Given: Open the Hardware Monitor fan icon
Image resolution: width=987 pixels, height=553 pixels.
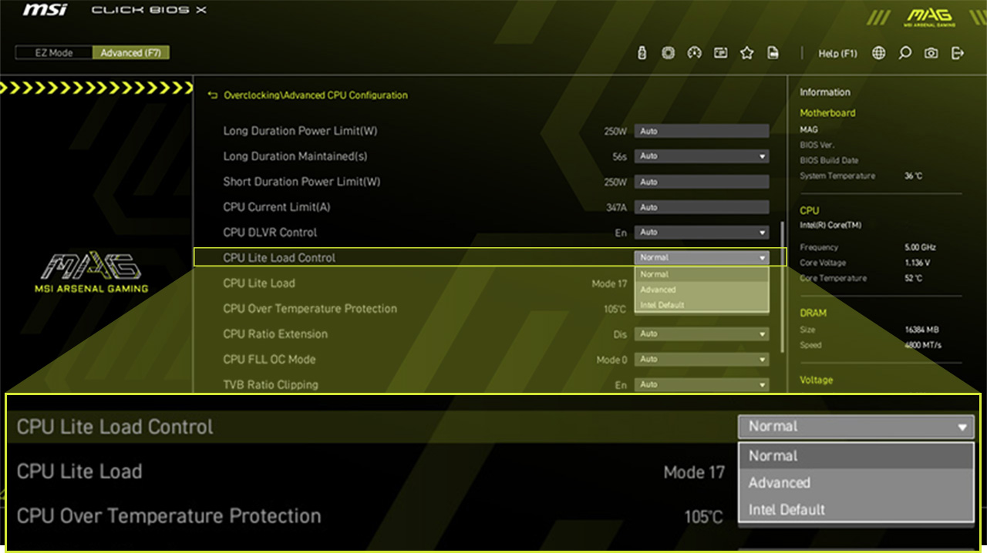Looking at the screenshot, I should (x=668, y=52).
